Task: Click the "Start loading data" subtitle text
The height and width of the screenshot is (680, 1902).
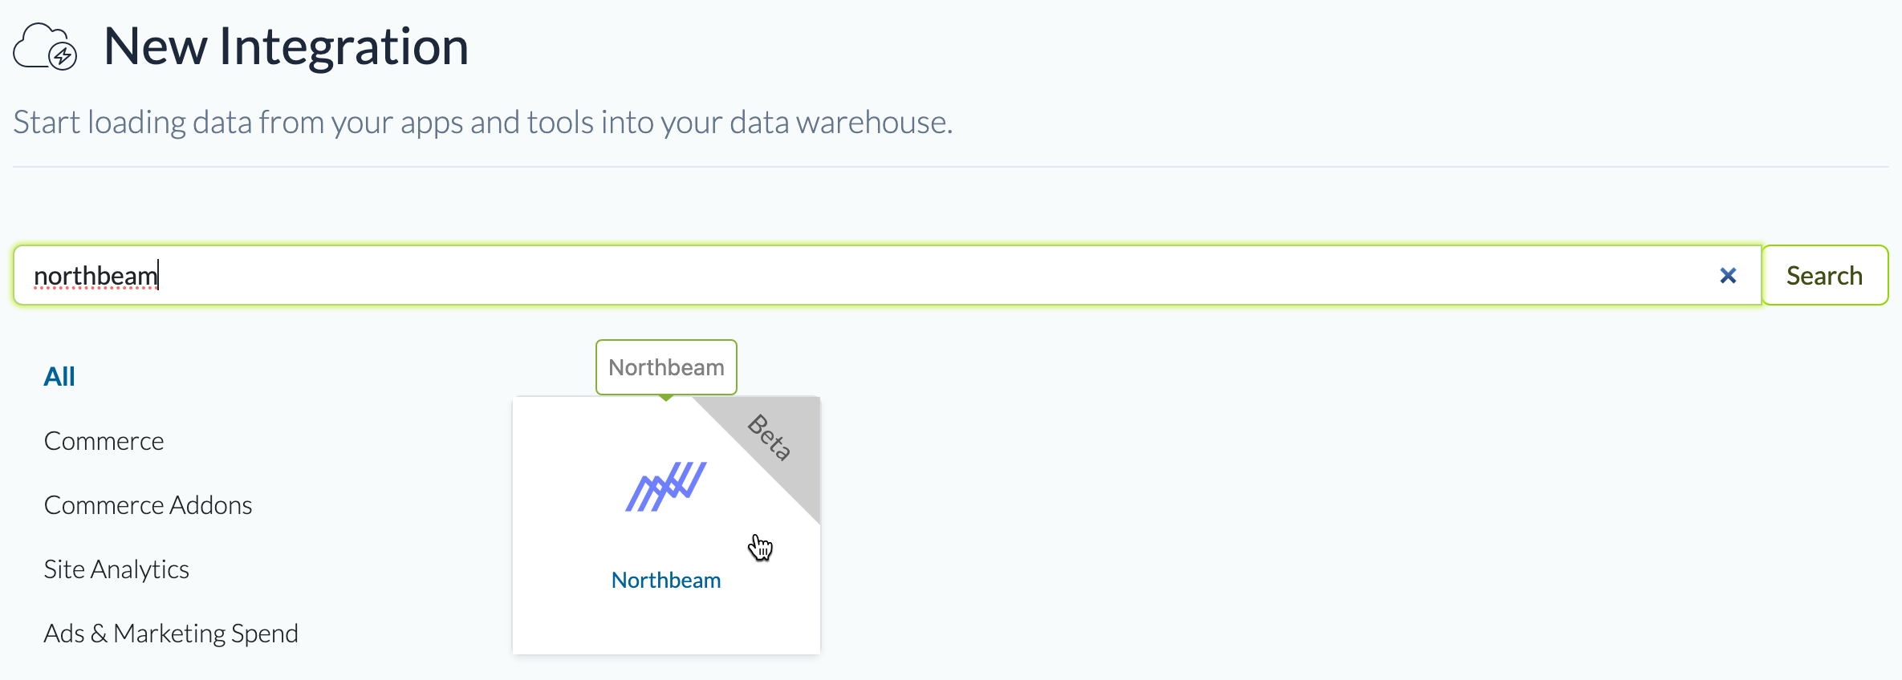Action: 483,123
